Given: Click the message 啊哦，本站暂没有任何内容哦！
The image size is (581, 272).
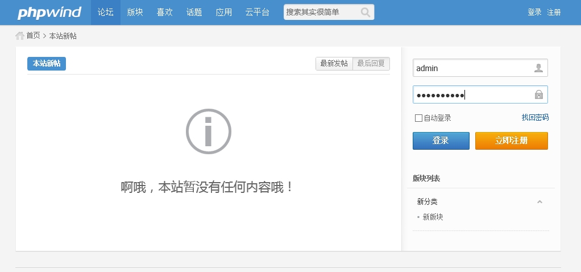Looking at the screenshot, I should coord(208,187).
